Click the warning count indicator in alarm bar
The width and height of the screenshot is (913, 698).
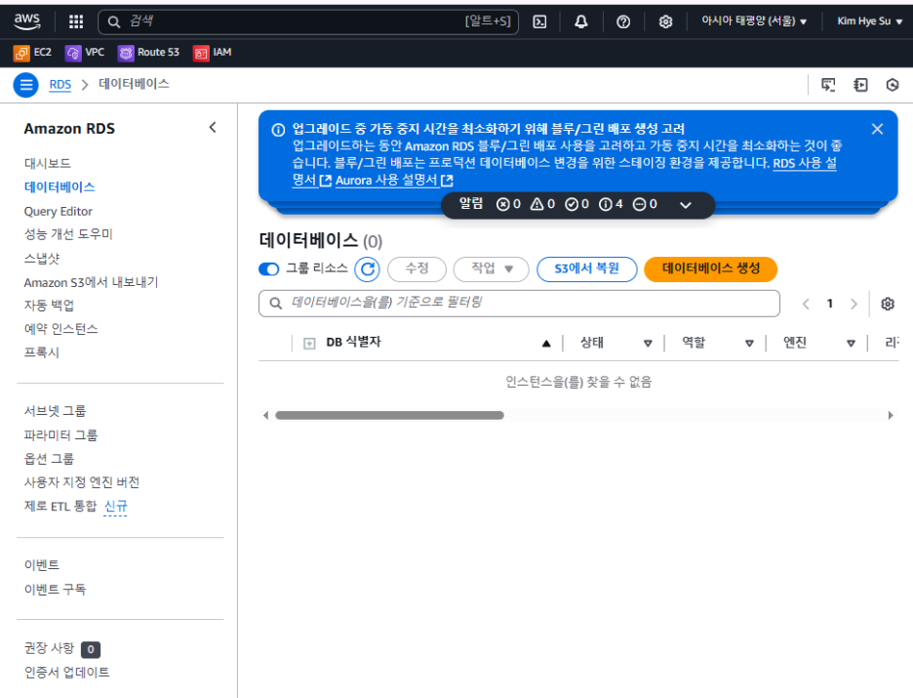[542, 204]
